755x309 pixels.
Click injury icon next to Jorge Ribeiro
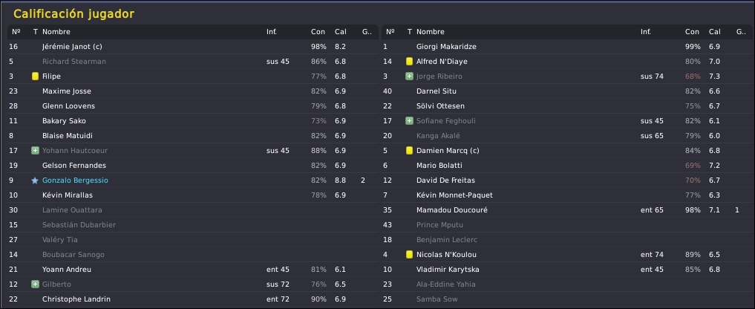409,77
